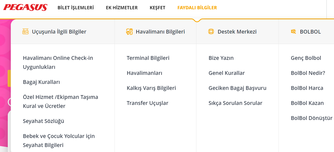Click the Pegasus logo
Image resolution: width=334 pixels, height=152 pixels.
pyautogui.click(x=25, y=8)
